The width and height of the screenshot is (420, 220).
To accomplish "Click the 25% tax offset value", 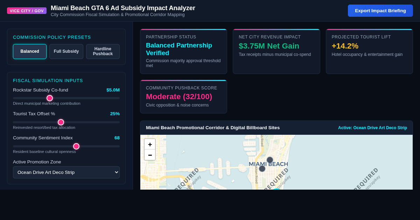I will pos(115,113).
